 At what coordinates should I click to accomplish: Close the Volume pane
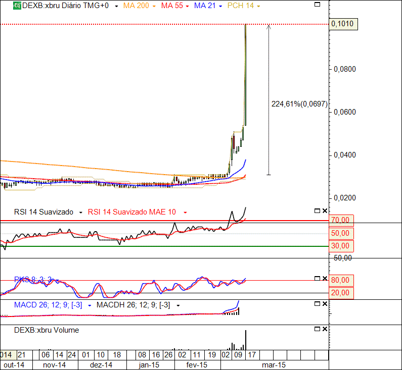coord(325,329)
